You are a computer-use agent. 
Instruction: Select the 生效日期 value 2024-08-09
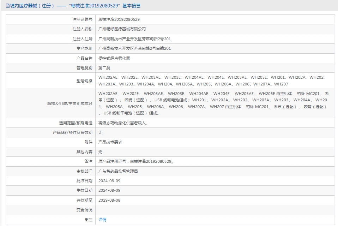click(x=109, y=190)
